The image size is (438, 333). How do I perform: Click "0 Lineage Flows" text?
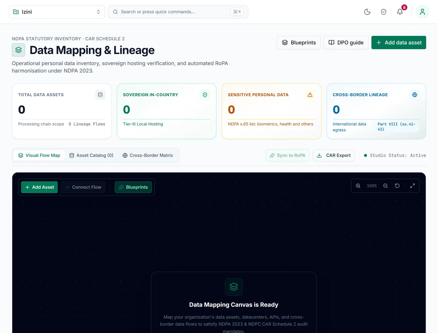pos(87,124)
